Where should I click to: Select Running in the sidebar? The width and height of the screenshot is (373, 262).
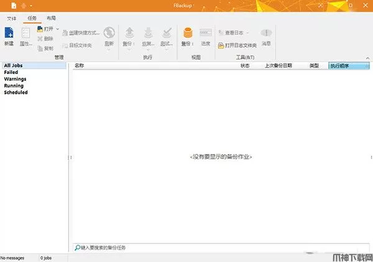[x=14, y=86]
